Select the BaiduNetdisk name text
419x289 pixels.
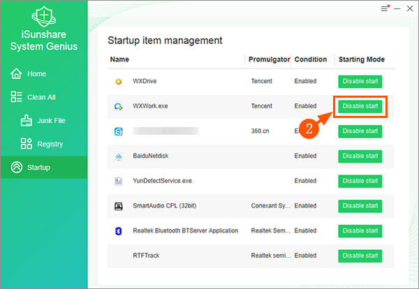click(x=151, y=156)
